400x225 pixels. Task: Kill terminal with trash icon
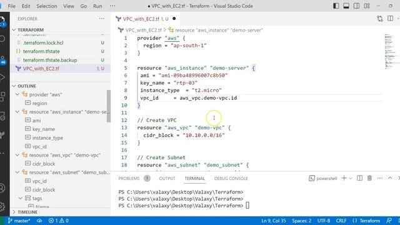pos(369,178)
